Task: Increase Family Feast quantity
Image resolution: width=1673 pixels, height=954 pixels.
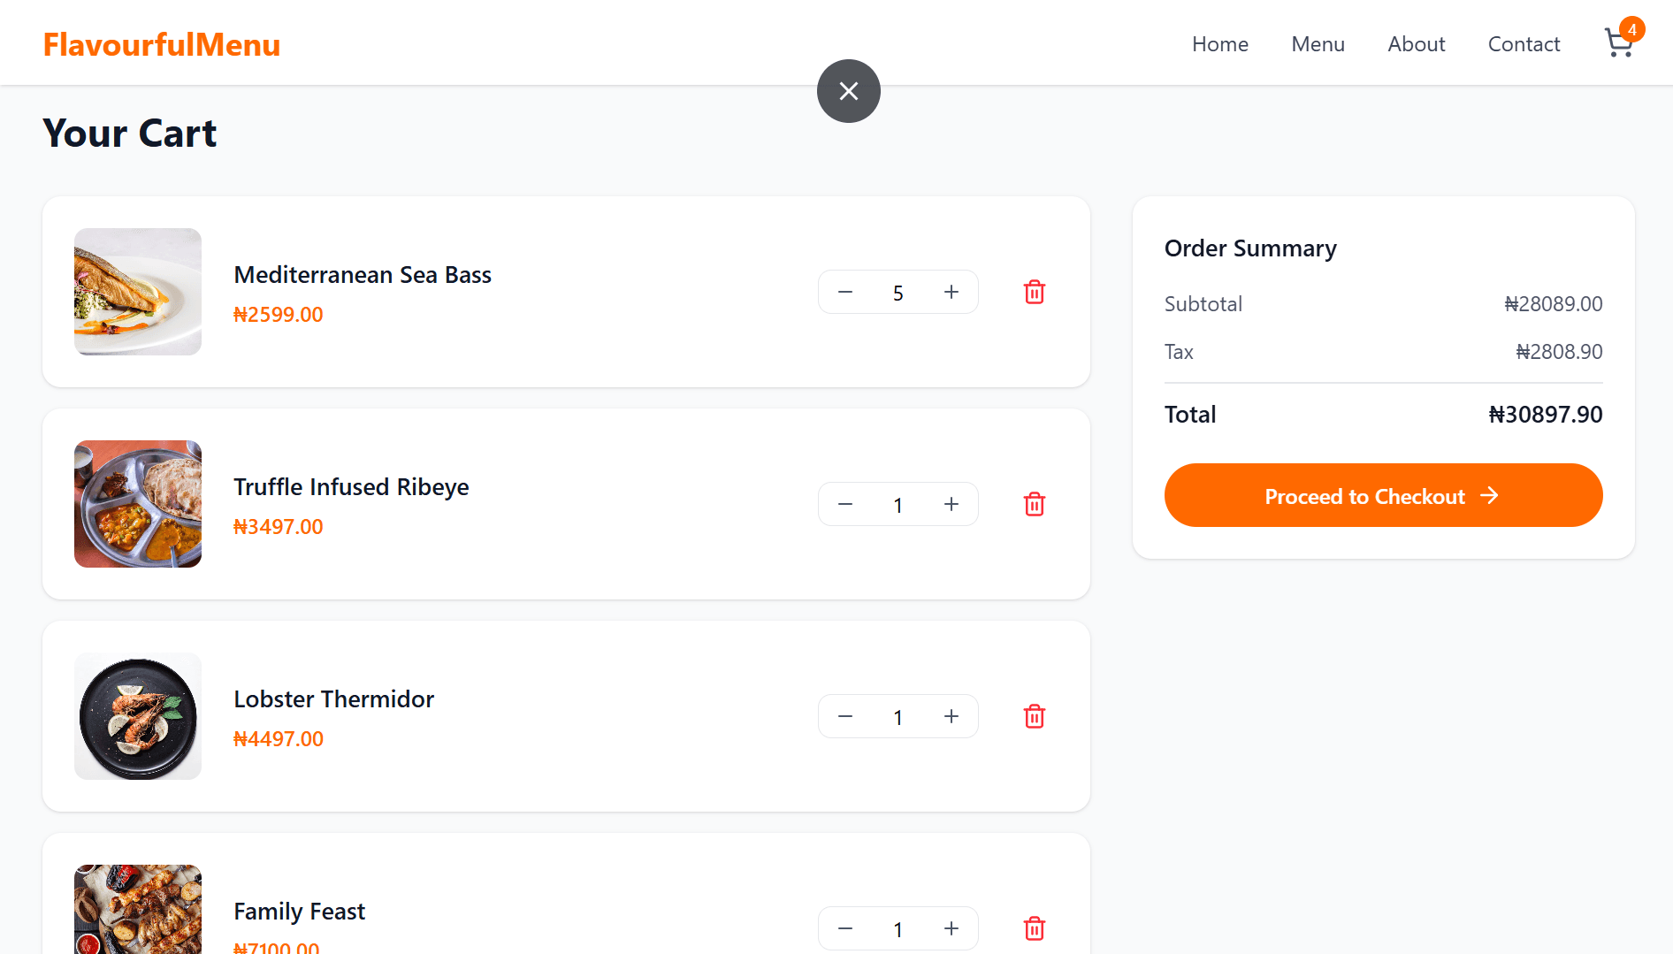Action: click(951, 928)
